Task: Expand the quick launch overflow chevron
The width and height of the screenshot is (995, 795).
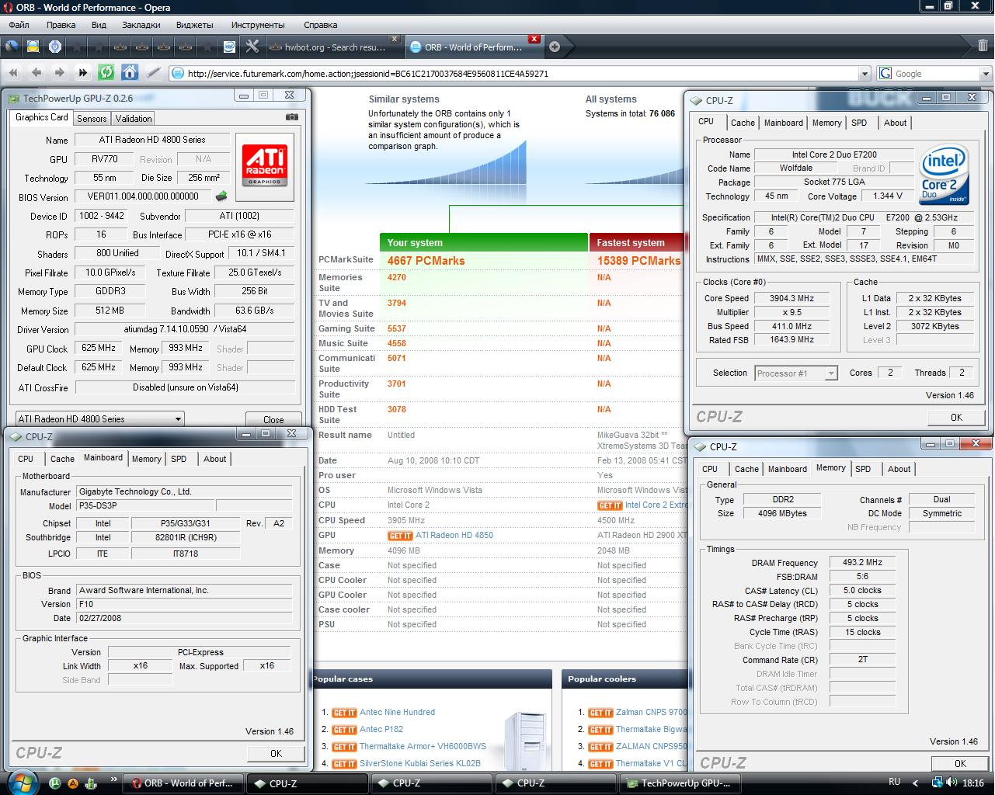Action: point(114,779)
